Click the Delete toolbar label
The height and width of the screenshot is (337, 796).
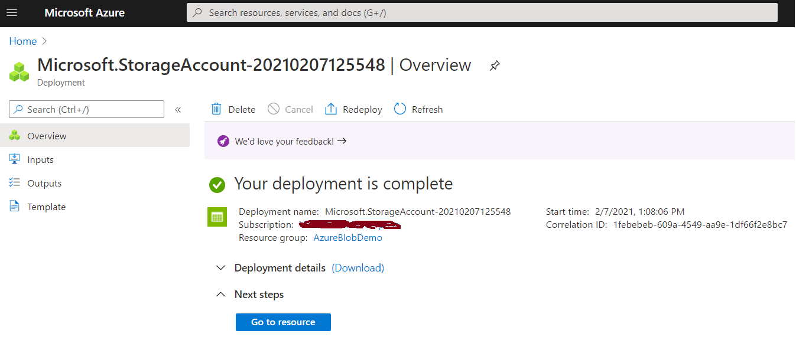[x=242, y=109]
